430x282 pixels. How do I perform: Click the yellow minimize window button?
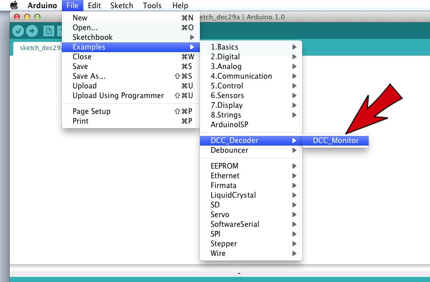coord(27,17)
